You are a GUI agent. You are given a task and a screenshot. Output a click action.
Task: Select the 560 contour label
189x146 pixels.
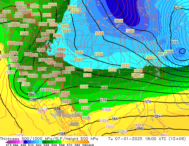coord(32,94)
